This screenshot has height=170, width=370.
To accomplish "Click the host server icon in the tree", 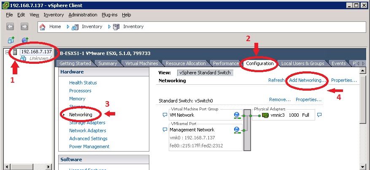I will click(x=14, y=52).
